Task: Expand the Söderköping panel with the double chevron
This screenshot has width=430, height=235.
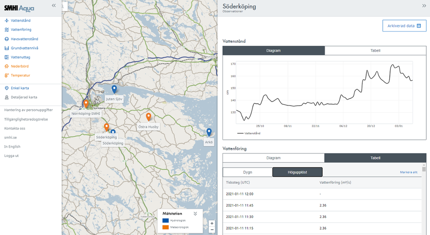Action: click(x=424, y=6)
